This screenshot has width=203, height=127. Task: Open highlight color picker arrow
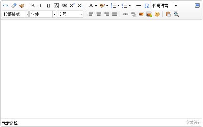tap(107, 6)
